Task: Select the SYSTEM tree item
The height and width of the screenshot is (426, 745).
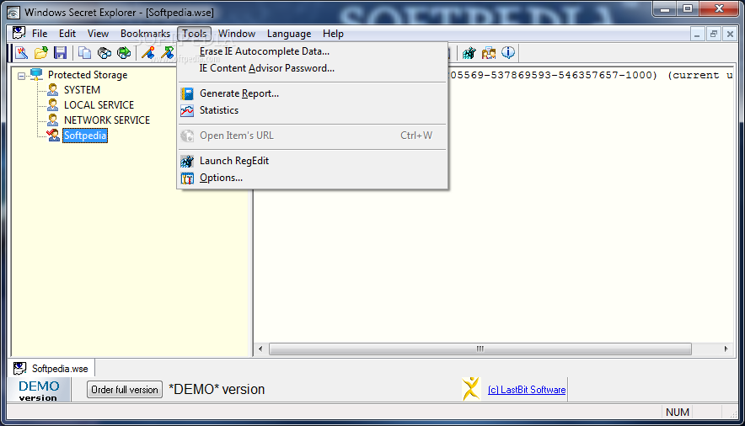Action: tap(83, 89)
